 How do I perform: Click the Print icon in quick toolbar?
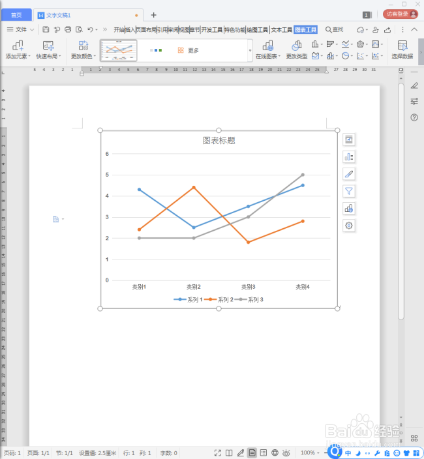point(68,29)
